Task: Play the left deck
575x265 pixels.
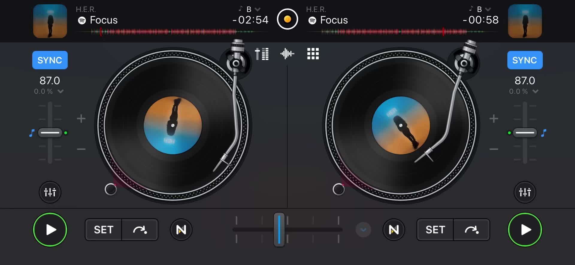Action: 50,230
